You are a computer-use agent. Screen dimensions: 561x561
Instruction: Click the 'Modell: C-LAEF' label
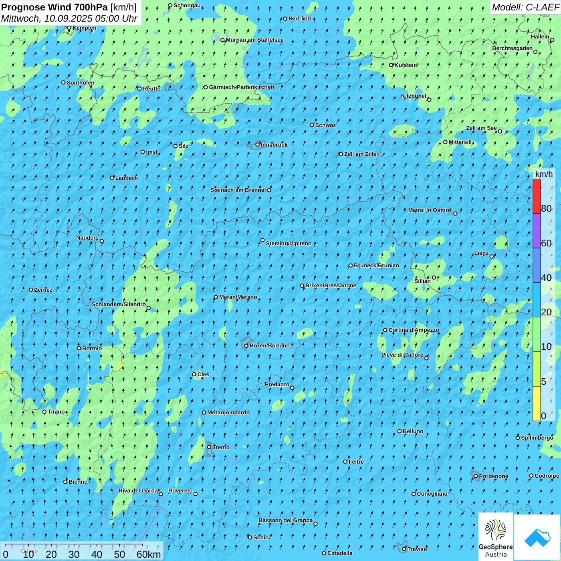525,7
